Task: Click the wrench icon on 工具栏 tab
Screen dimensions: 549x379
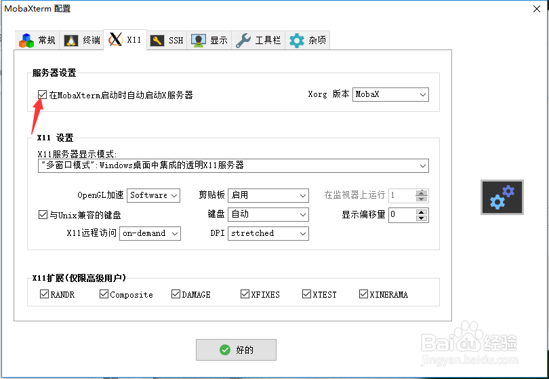Action: point(243,41)
